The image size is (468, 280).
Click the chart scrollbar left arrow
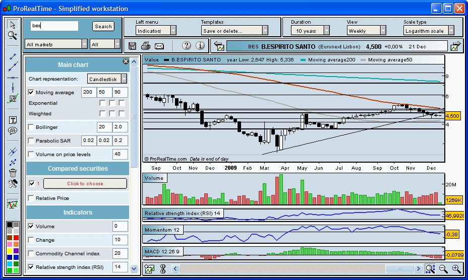pos(175,268)
